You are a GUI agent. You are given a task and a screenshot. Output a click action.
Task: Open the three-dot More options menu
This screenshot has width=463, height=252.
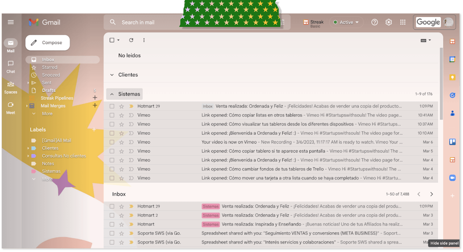point(144,40)
